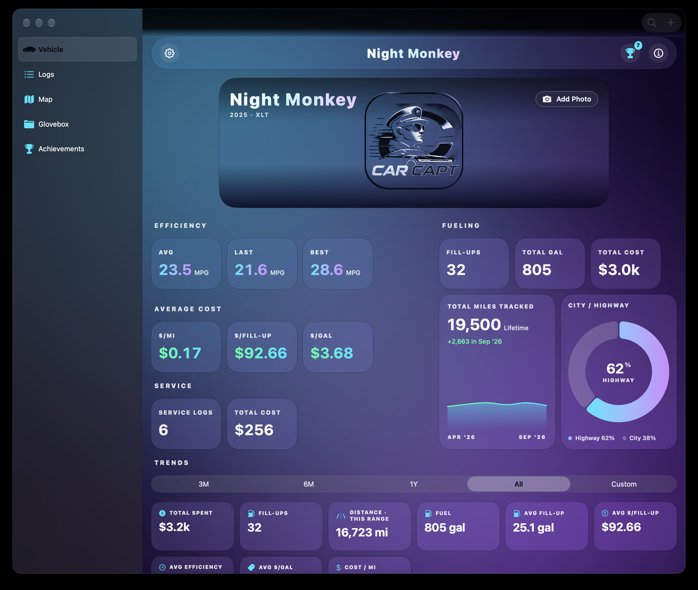Select the 1Y trend range
Screen dimensions: 698x590
[414, 484]
